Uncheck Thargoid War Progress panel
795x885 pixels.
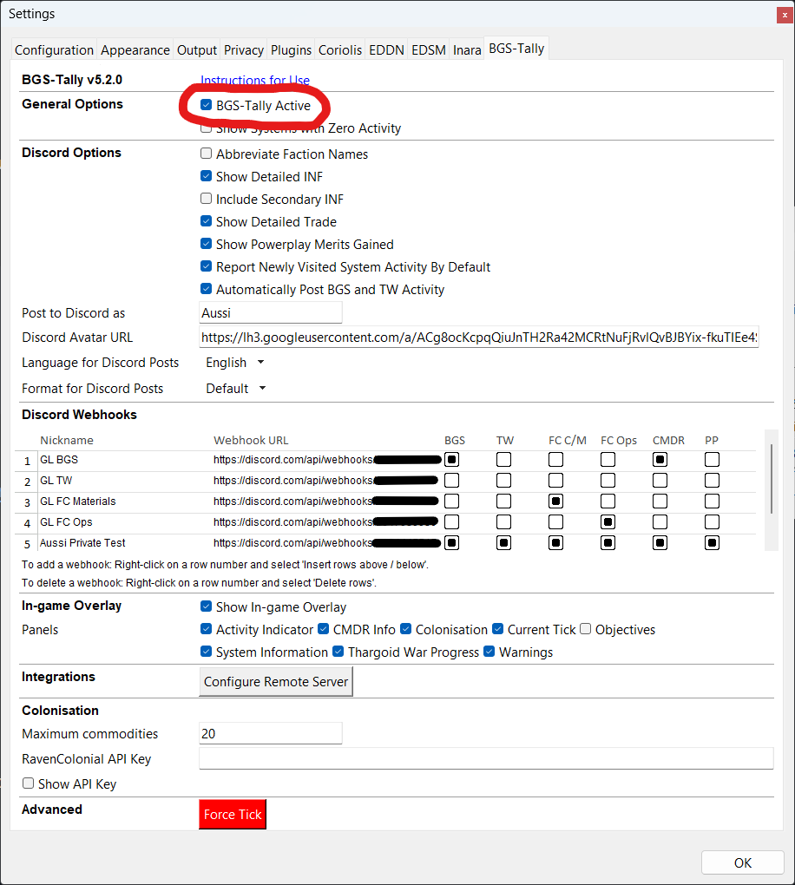[338, 652]
